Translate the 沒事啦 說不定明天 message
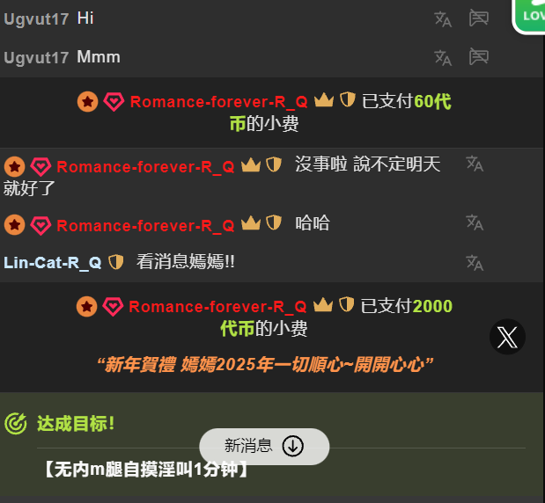Screen dimensions: 545x503 click(475, 164)
